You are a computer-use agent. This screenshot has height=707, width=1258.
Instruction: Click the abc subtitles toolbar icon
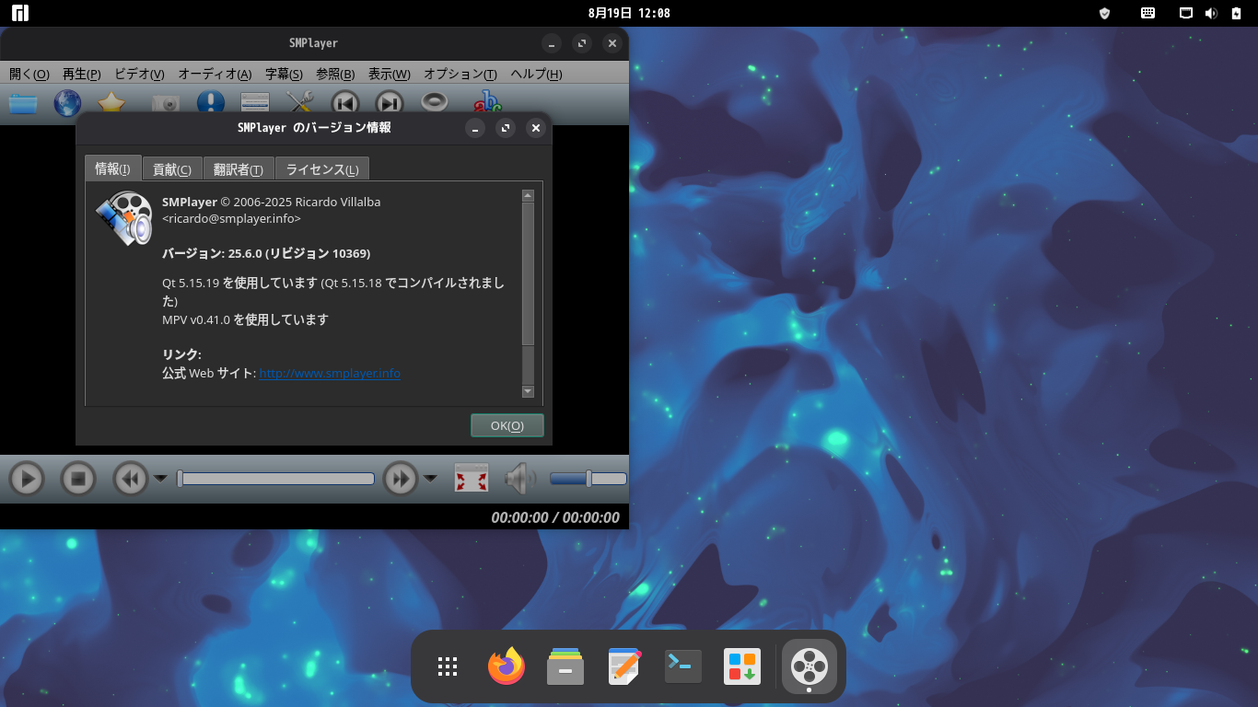click(487, 103)
